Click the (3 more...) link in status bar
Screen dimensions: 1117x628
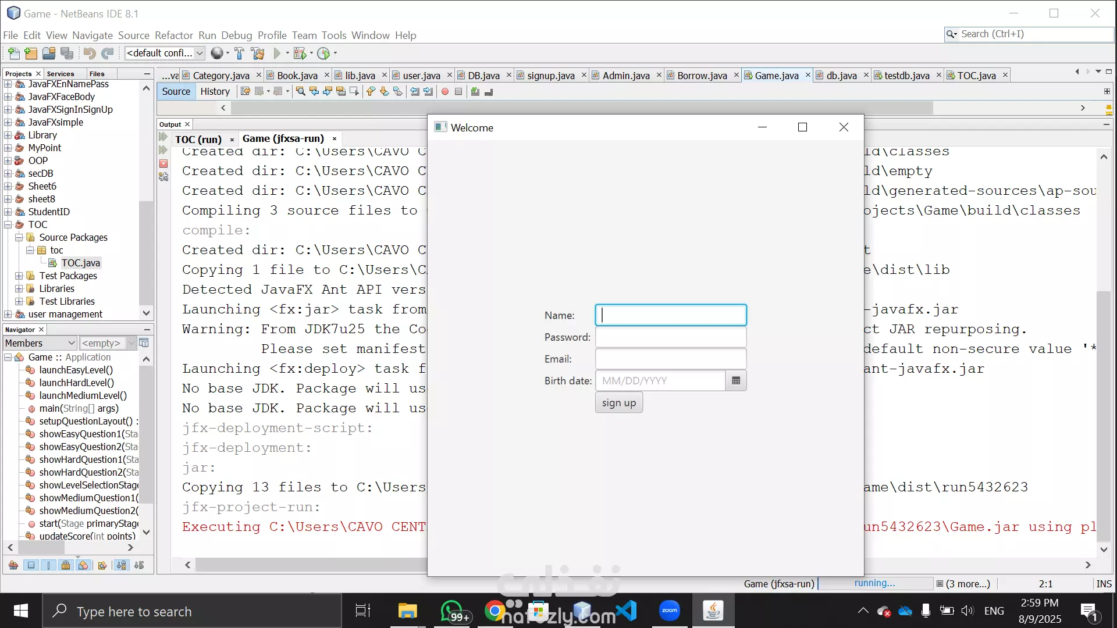pos(967,584)
